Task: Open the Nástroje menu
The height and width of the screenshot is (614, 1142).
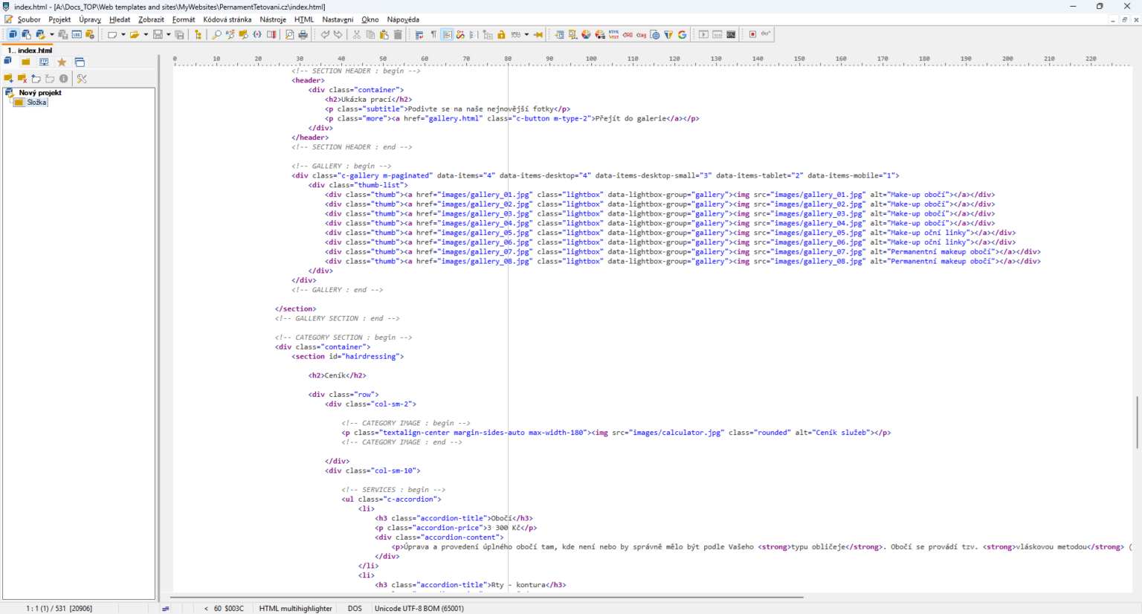Action: pyautogui.click(x=273, y=19)
